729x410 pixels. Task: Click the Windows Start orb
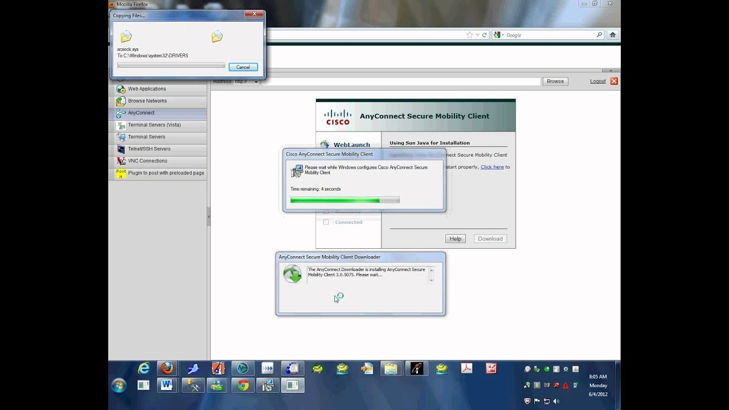(119, 386)
